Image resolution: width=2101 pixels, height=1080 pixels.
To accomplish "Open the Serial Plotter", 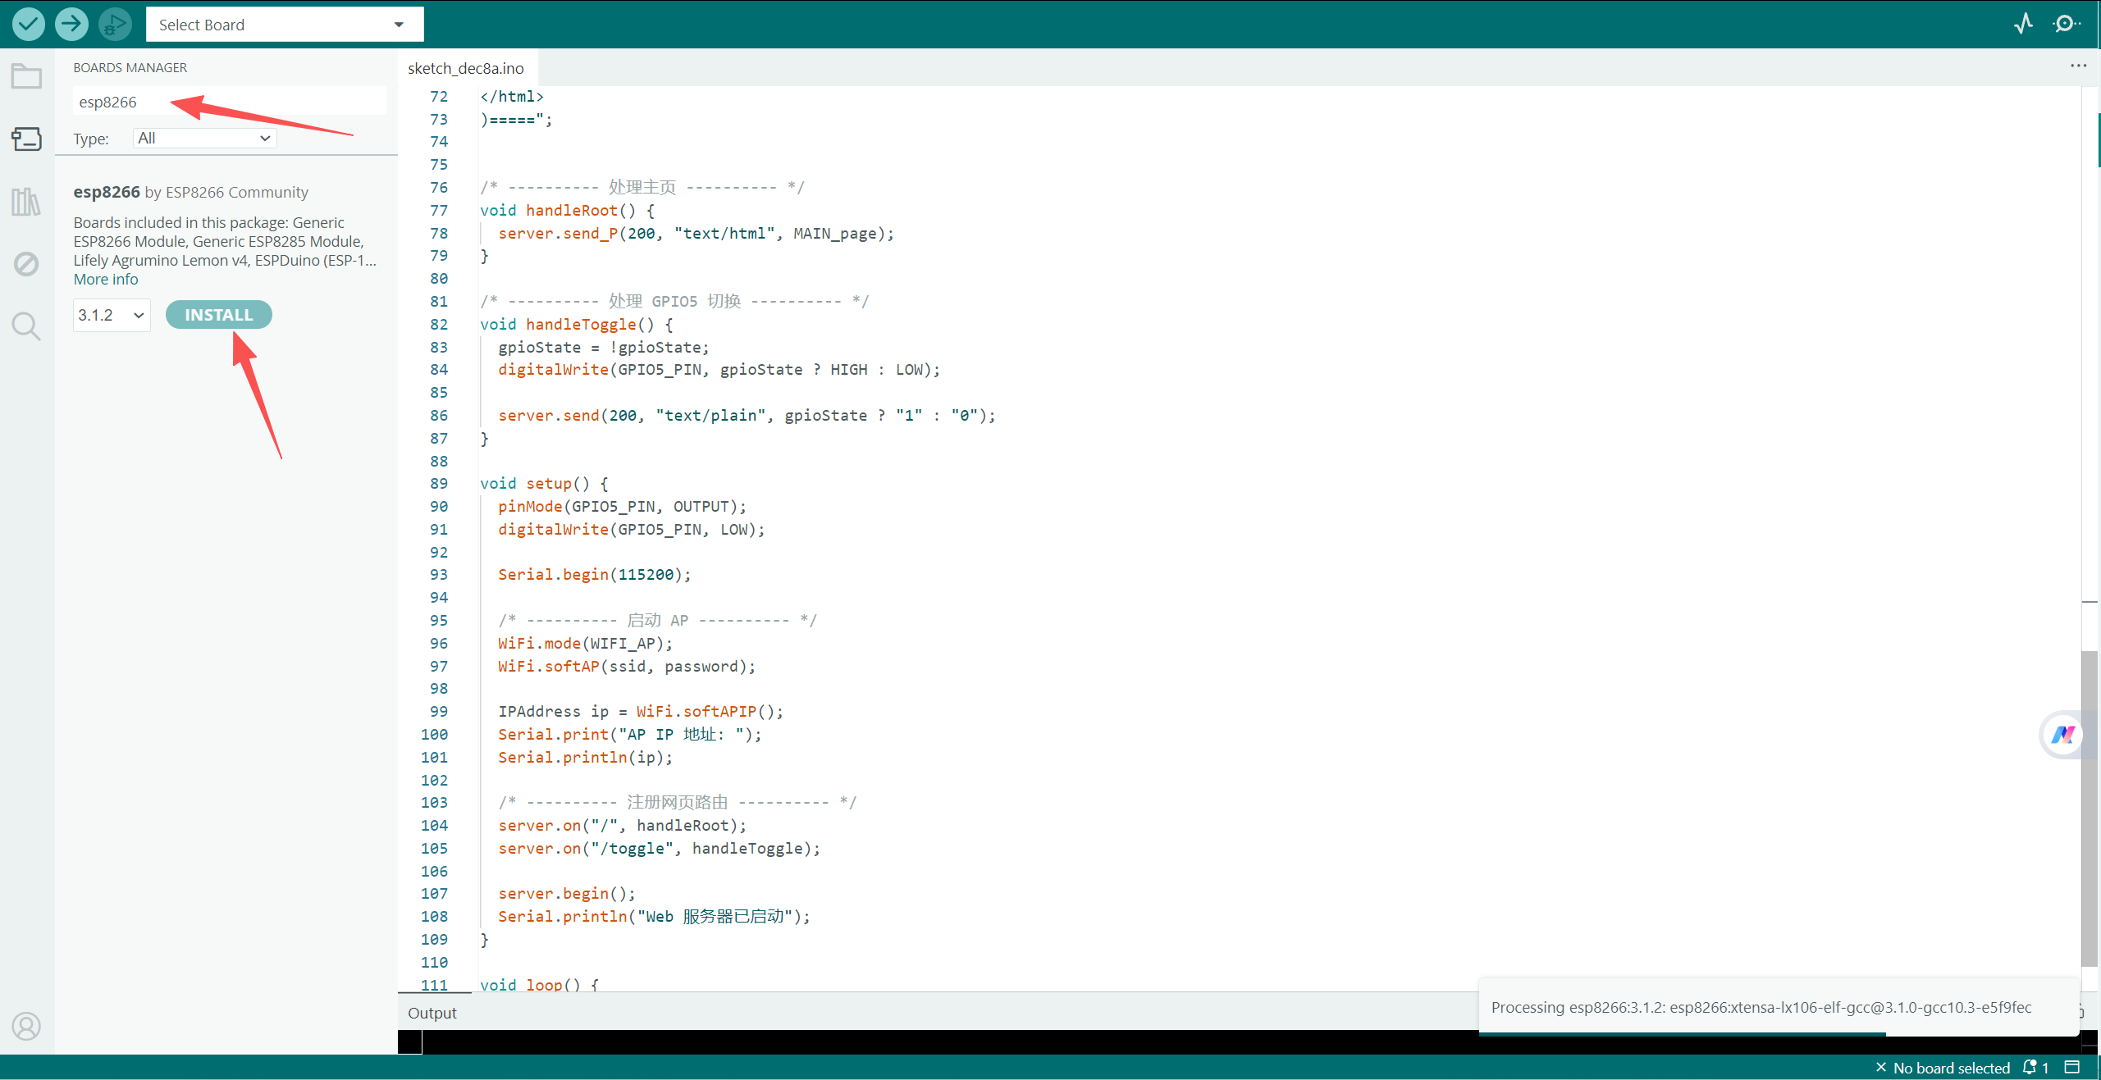I will coord(2023,24).
